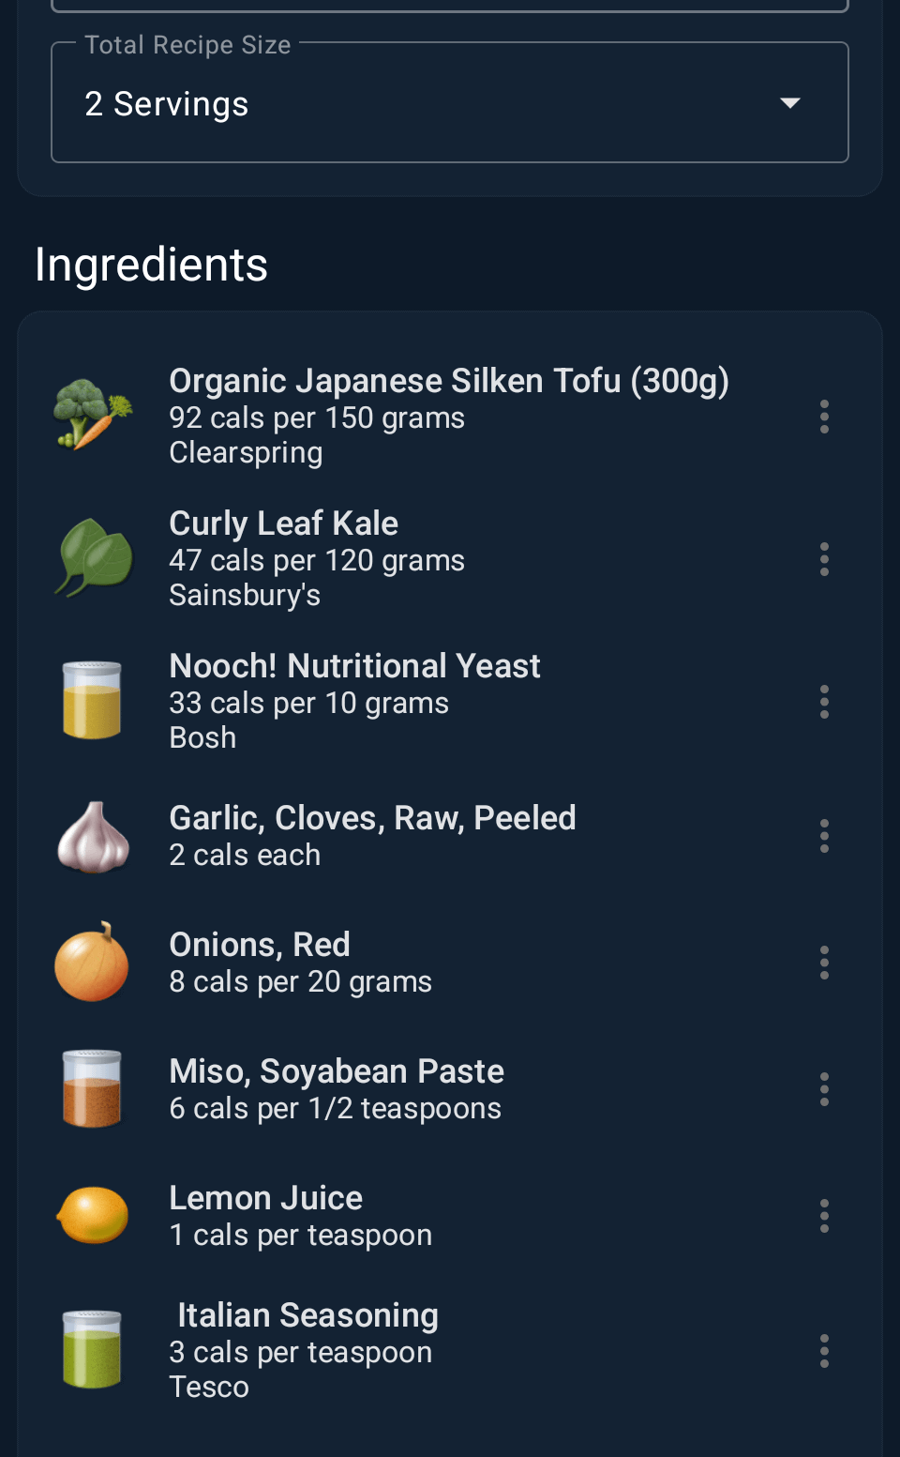The height and width of the screenshot is (1457, 900).
Task: Open the Miso, Soyabean Paste ingredient
Action: pyautogui.click(x=337, y=1071)
